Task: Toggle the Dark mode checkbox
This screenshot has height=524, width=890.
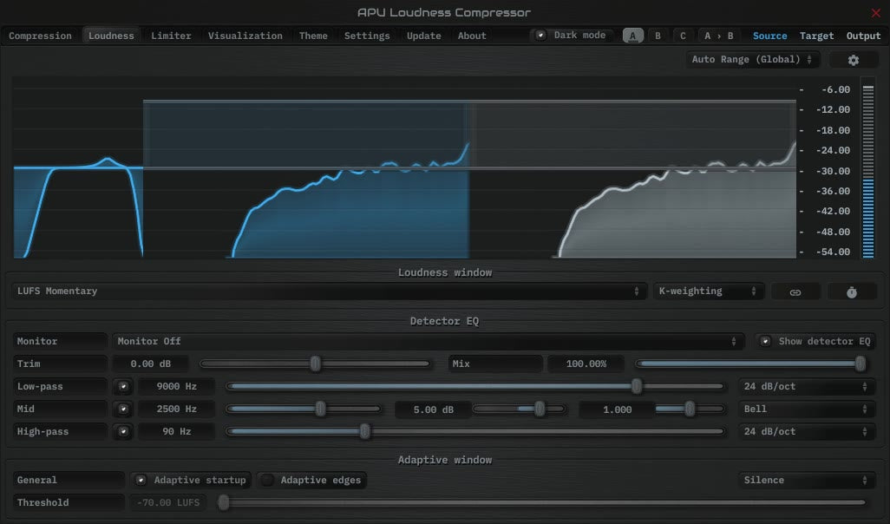Action: point(540,36)
